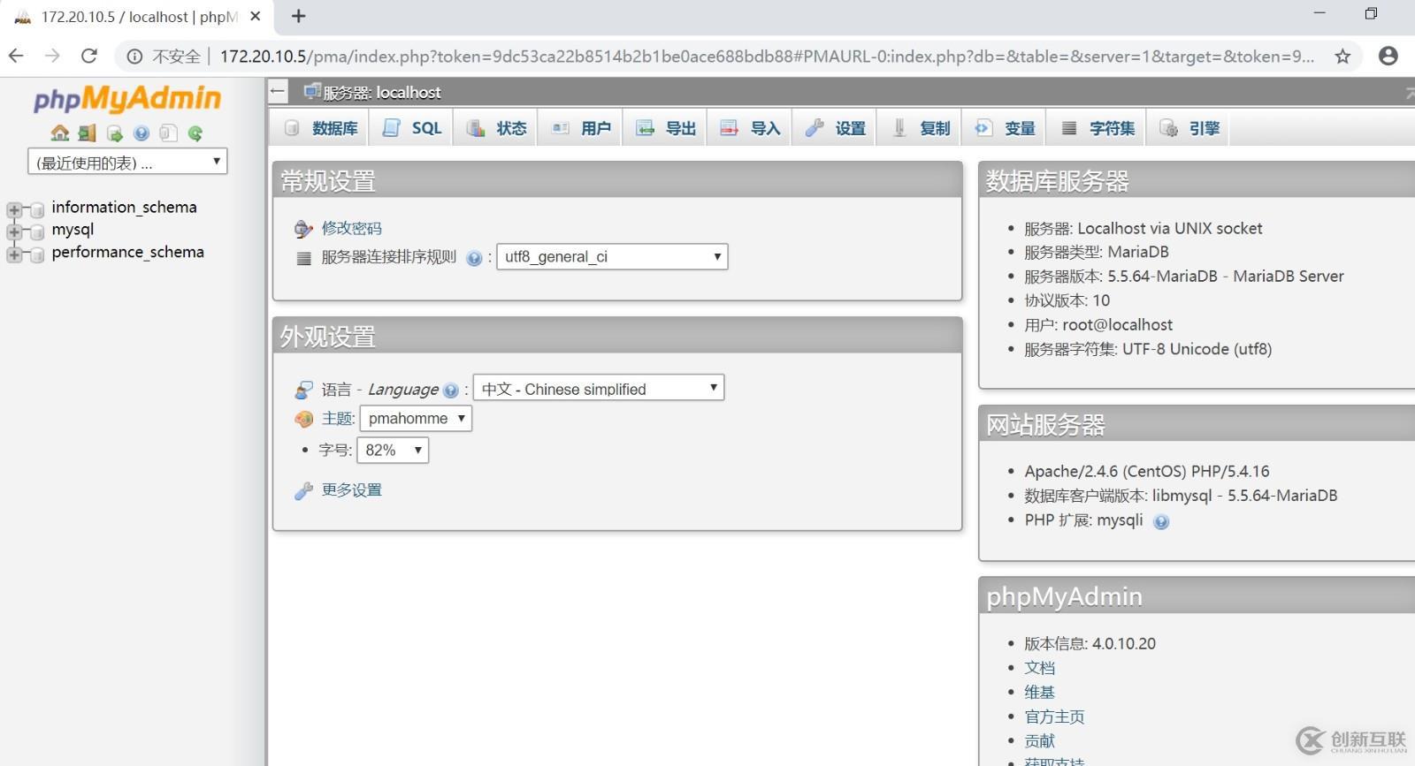Expand the information_schema tree node

(13, 209)
